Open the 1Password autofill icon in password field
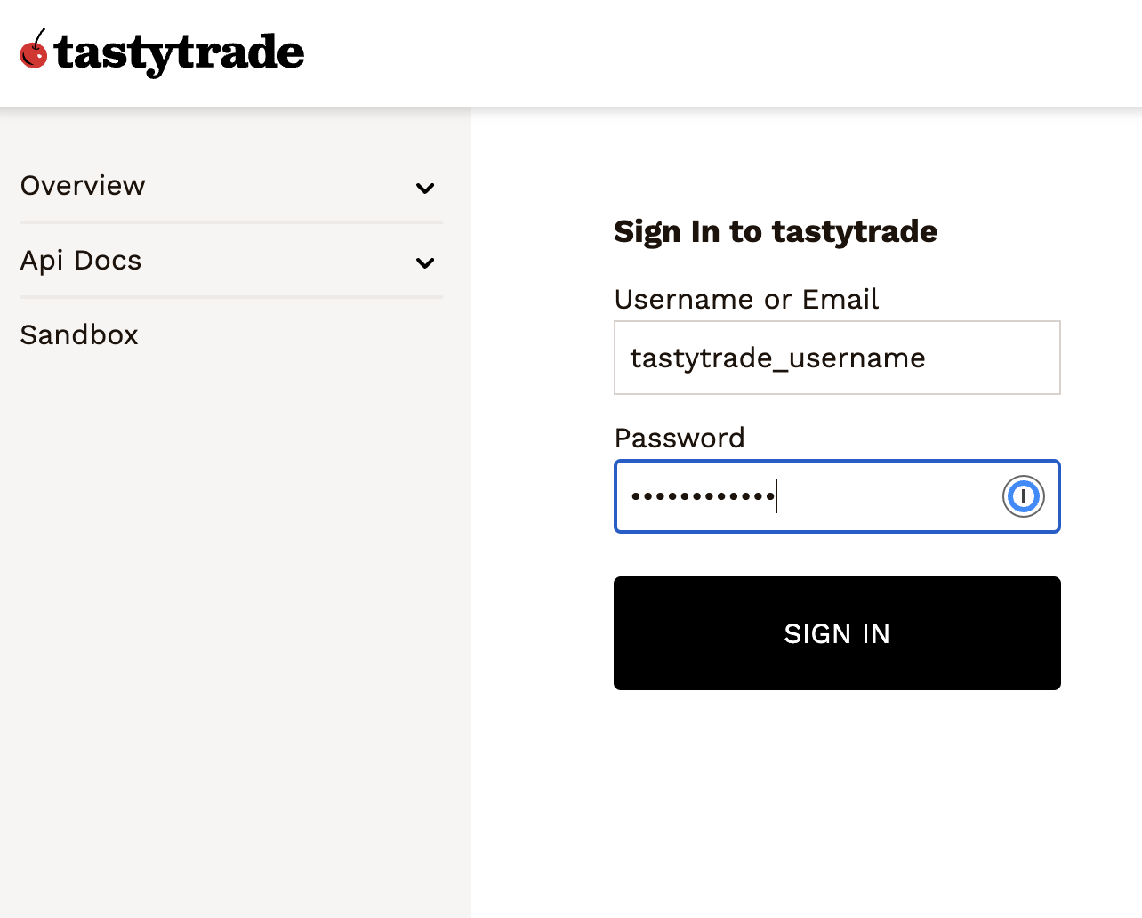This screenshot has height=918, width=1142. click(1024, 496)
